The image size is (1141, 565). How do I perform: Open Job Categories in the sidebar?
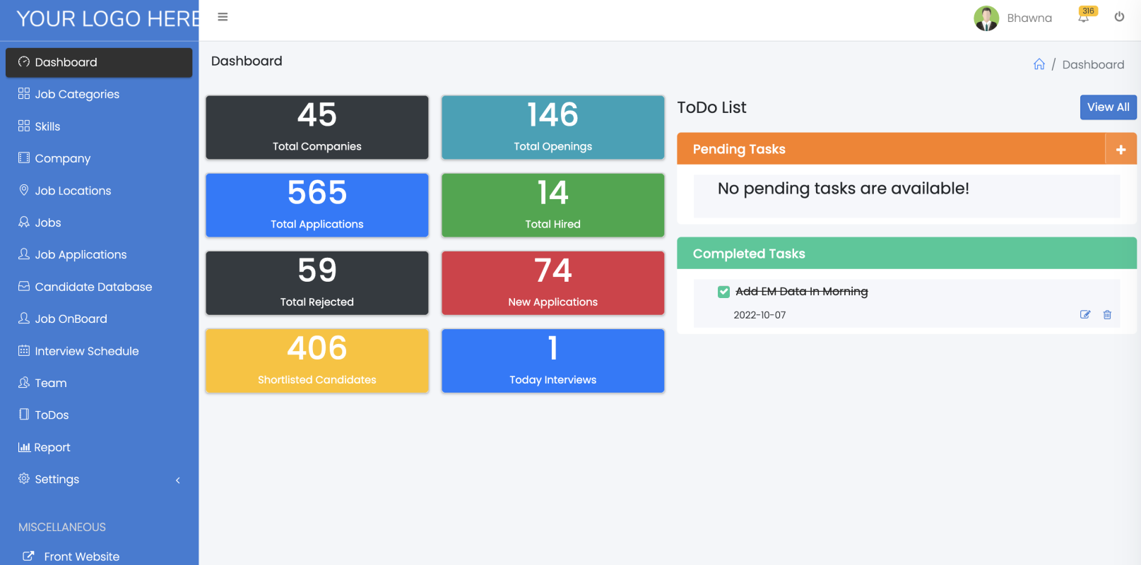point(77,94)
